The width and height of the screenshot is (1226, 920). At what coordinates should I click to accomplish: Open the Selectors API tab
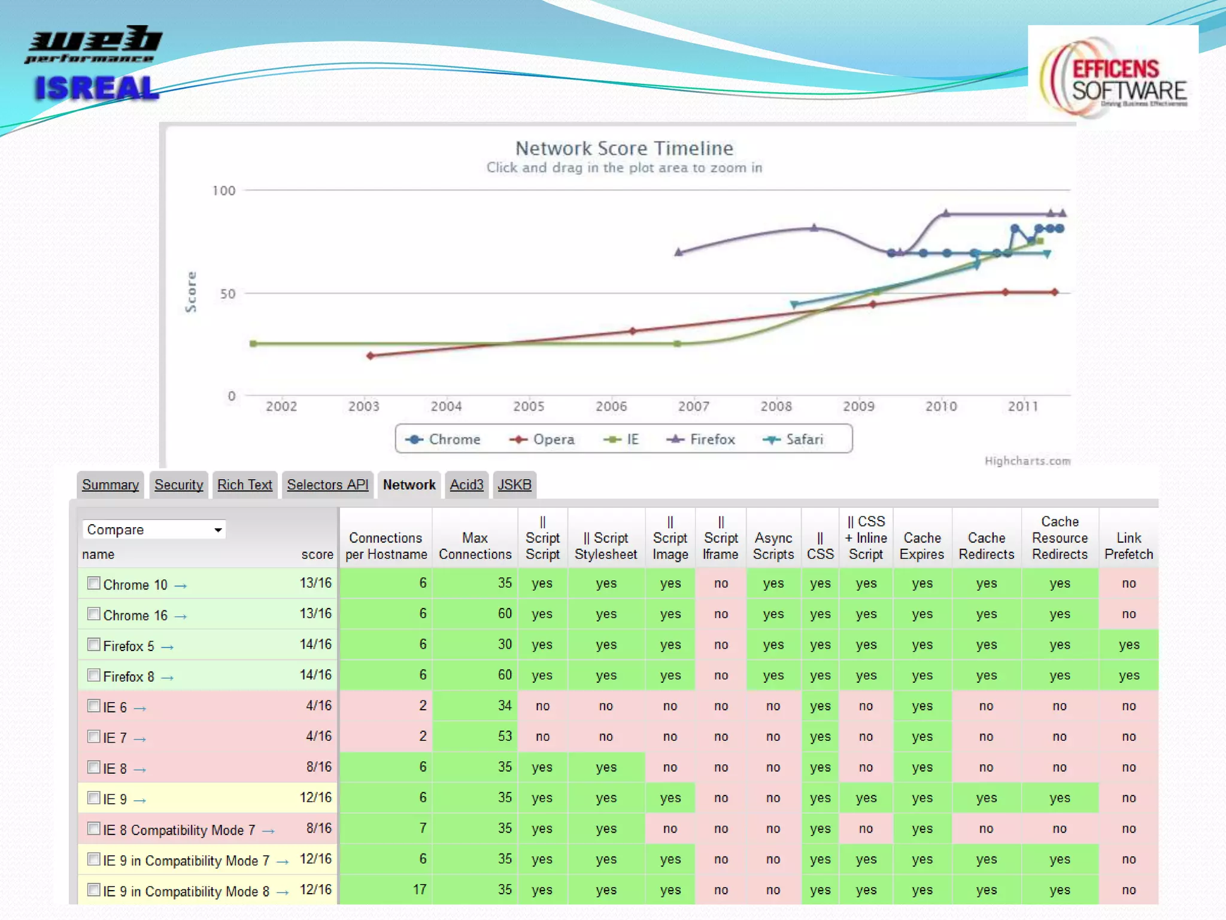click(327, 485)
